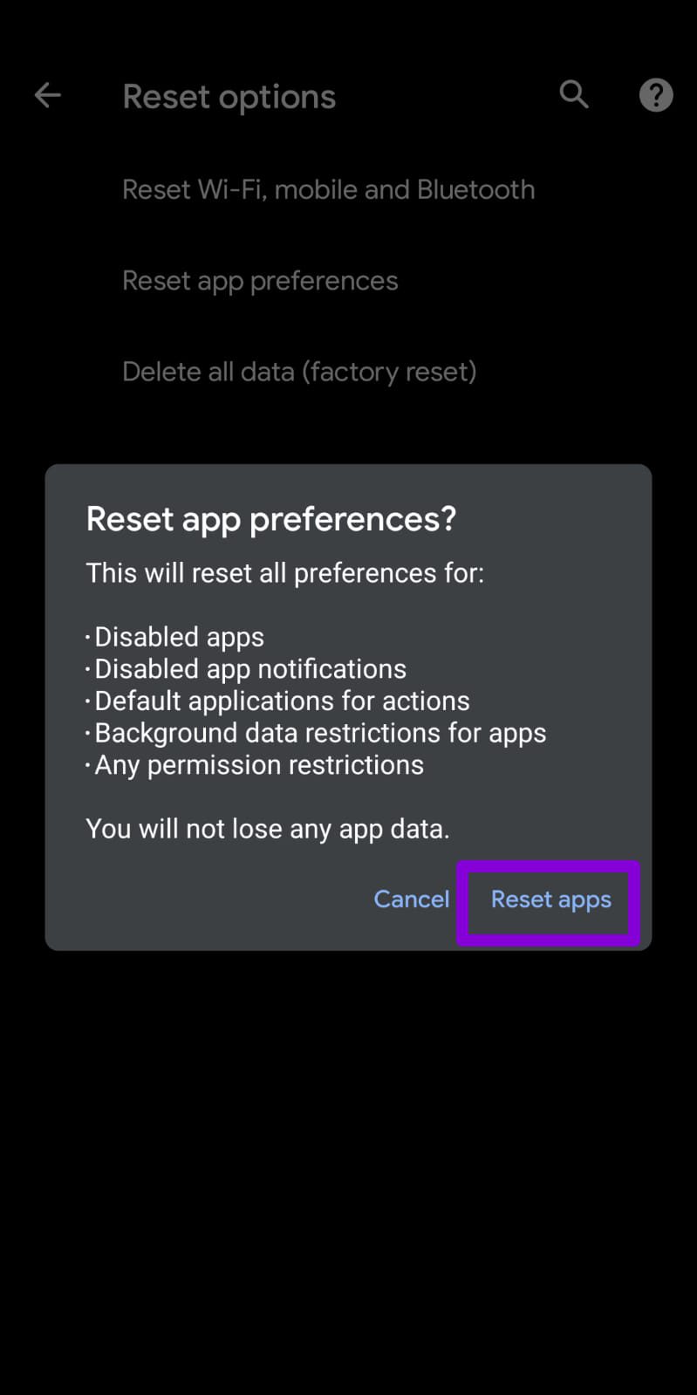
Task: Open search with the magnifier icon
Action: tap(574, 94)
